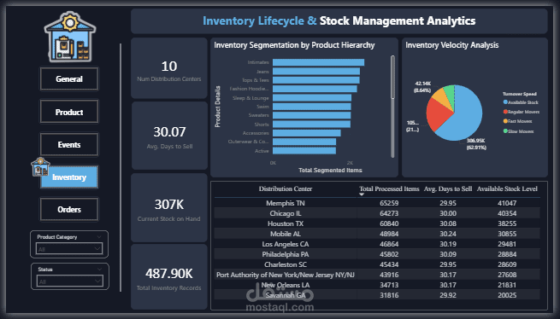Go to the General page
Image resolution: width=560 pixels, height=319 pixels.
tap(69, 79)
